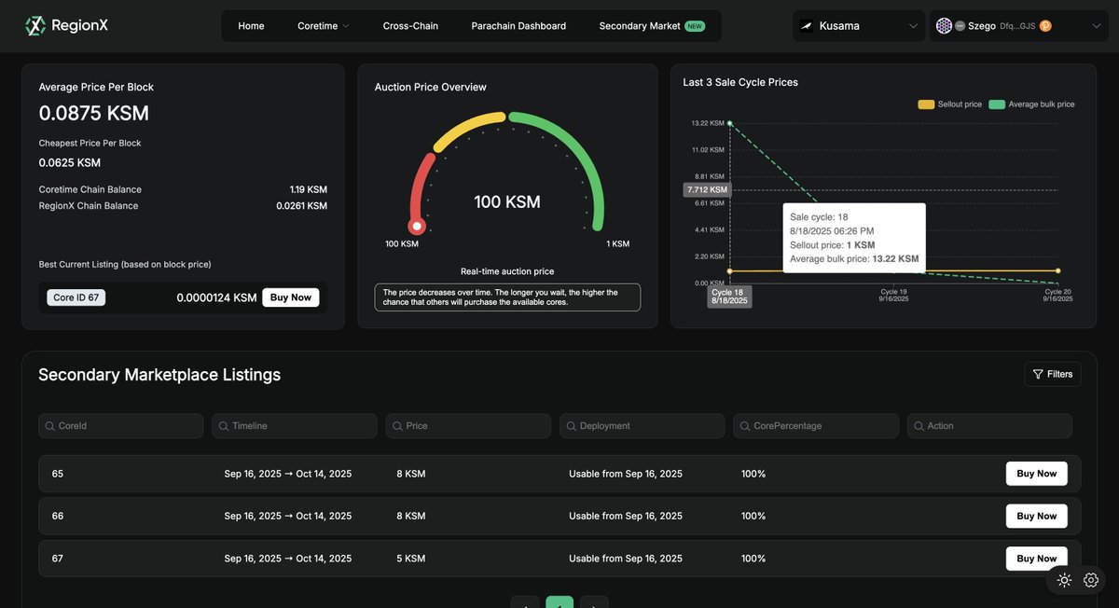Open settings via the gear icon
This screenshot has height=608, width=1119.
coord(1091,580)
